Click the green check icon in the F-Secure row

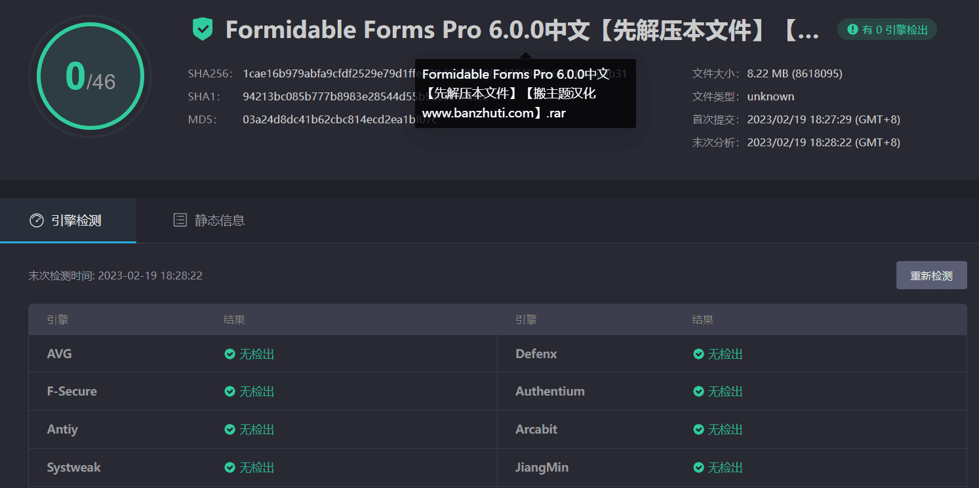(230, 392)
